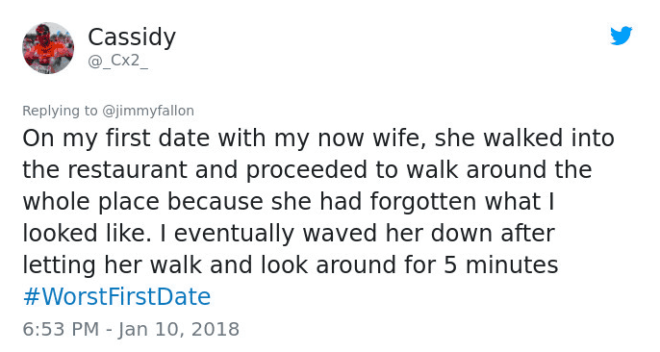Select the word 'forgotten' in the tweet
Image resolution: width=660 pixels, height=352 pixels.
coord(423,202)
